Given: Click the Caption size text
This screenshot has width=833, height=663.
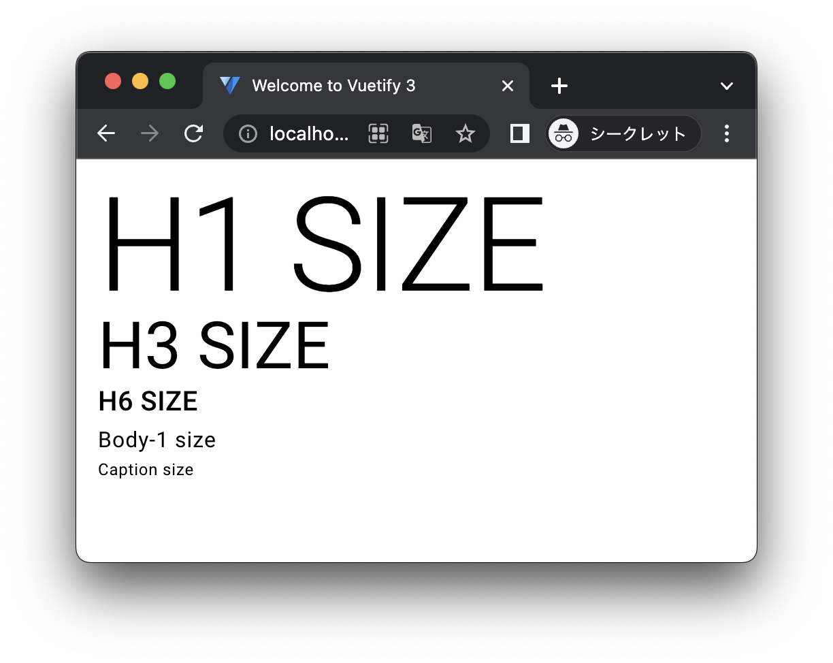Looking at the screenshot, I should coord(146,470).
